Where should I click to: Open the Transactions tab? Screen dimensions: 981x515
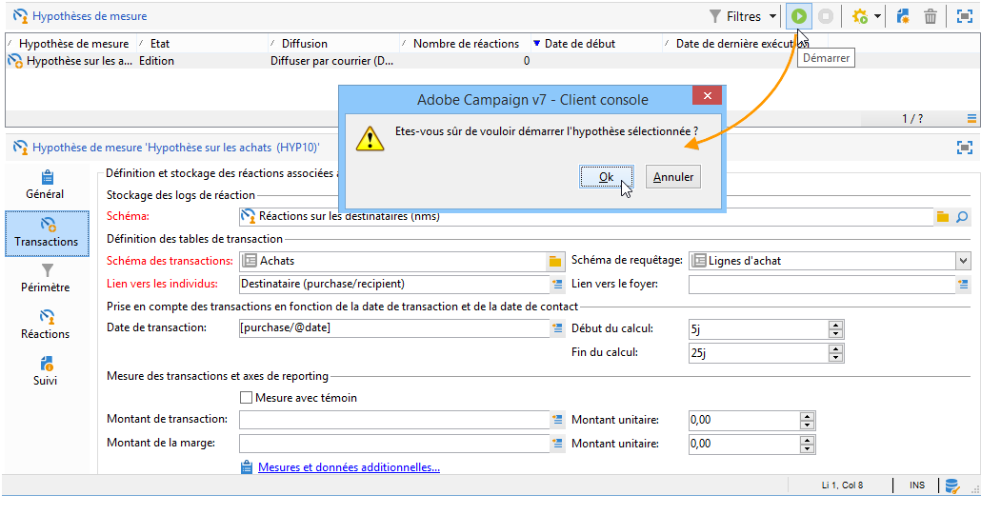(47, 233)
